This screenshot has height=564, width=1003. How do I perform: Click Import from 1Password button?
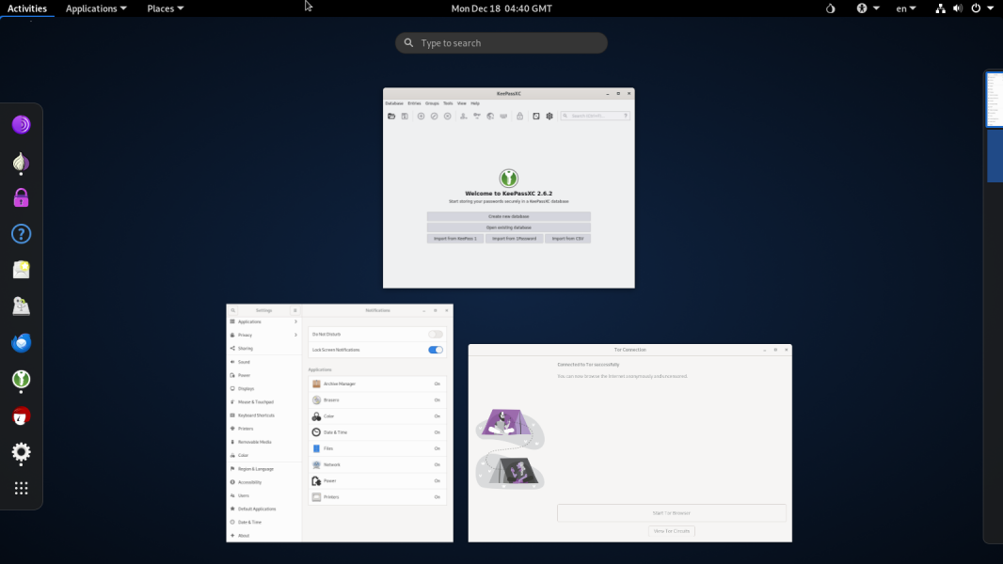point(515,239)
